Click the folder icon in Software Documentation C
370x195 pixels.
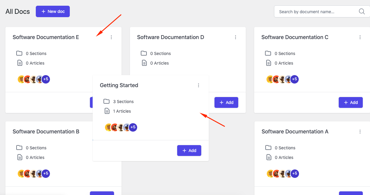(268, 53)
